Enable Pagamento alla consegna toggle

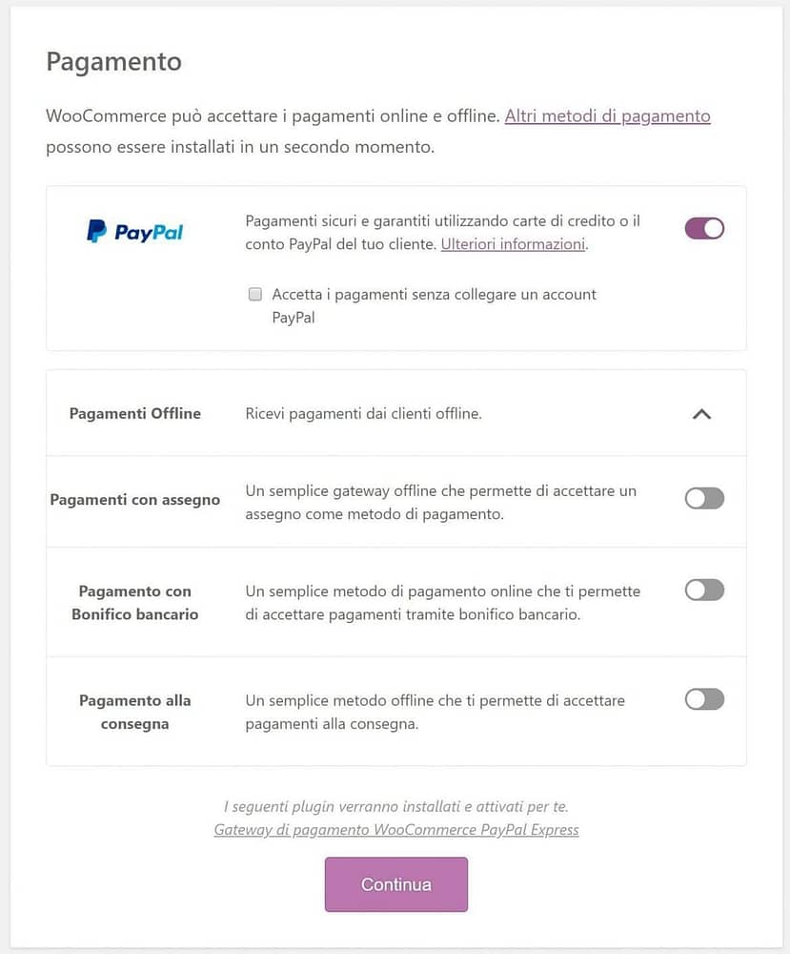tap(704, 699)
